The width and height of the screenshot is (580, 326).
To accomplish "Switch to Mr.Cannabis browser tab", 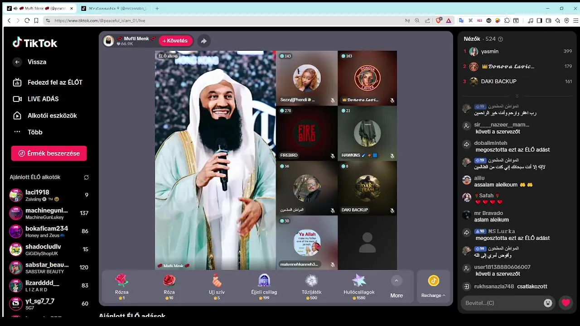I will [x=114, y=8].
